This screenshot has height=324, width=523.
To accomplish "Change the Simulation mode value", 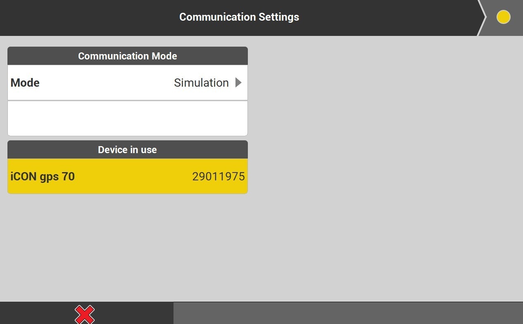I will pyautogui.click(x=201, y=83).
